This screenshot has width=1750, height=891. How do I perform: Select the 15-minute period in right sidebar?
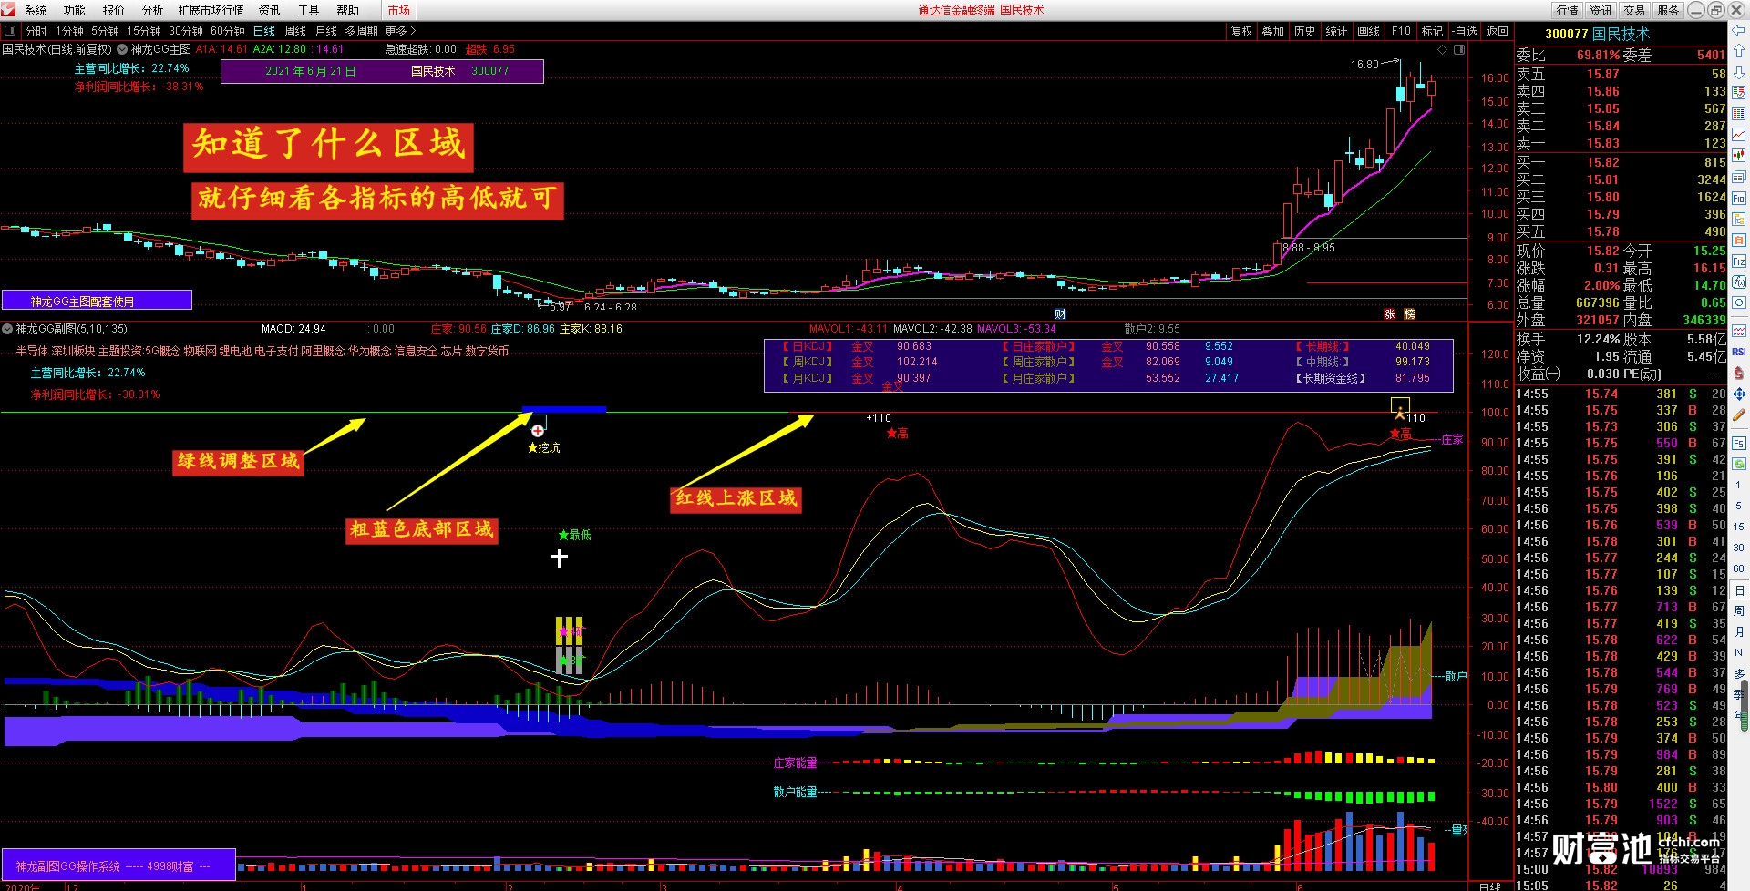tap(1738, 527)
